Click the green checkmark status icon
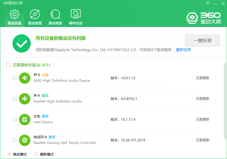This screenshot has width=227, height=159. tap(22, 43)
